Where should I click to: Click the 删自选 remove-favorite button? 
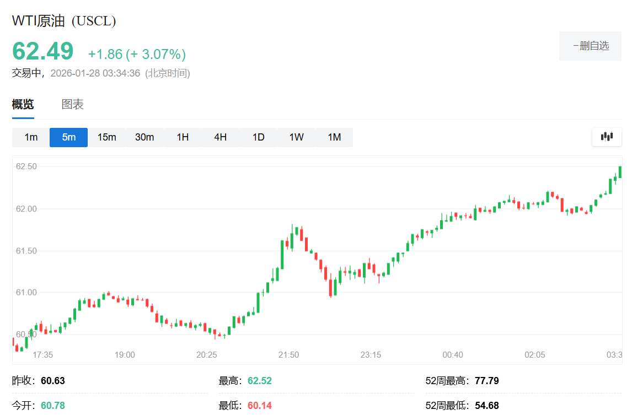point(590,46)
